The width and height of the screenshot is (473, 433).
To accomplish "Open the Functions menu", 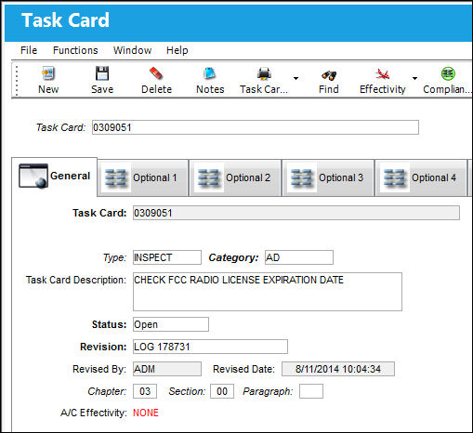I will point(75,50).
